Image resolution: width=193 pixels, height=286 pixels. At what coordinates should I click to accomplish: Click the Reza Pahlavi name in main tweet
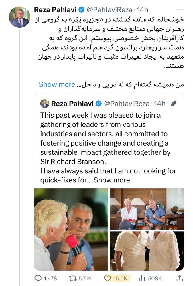56,10
